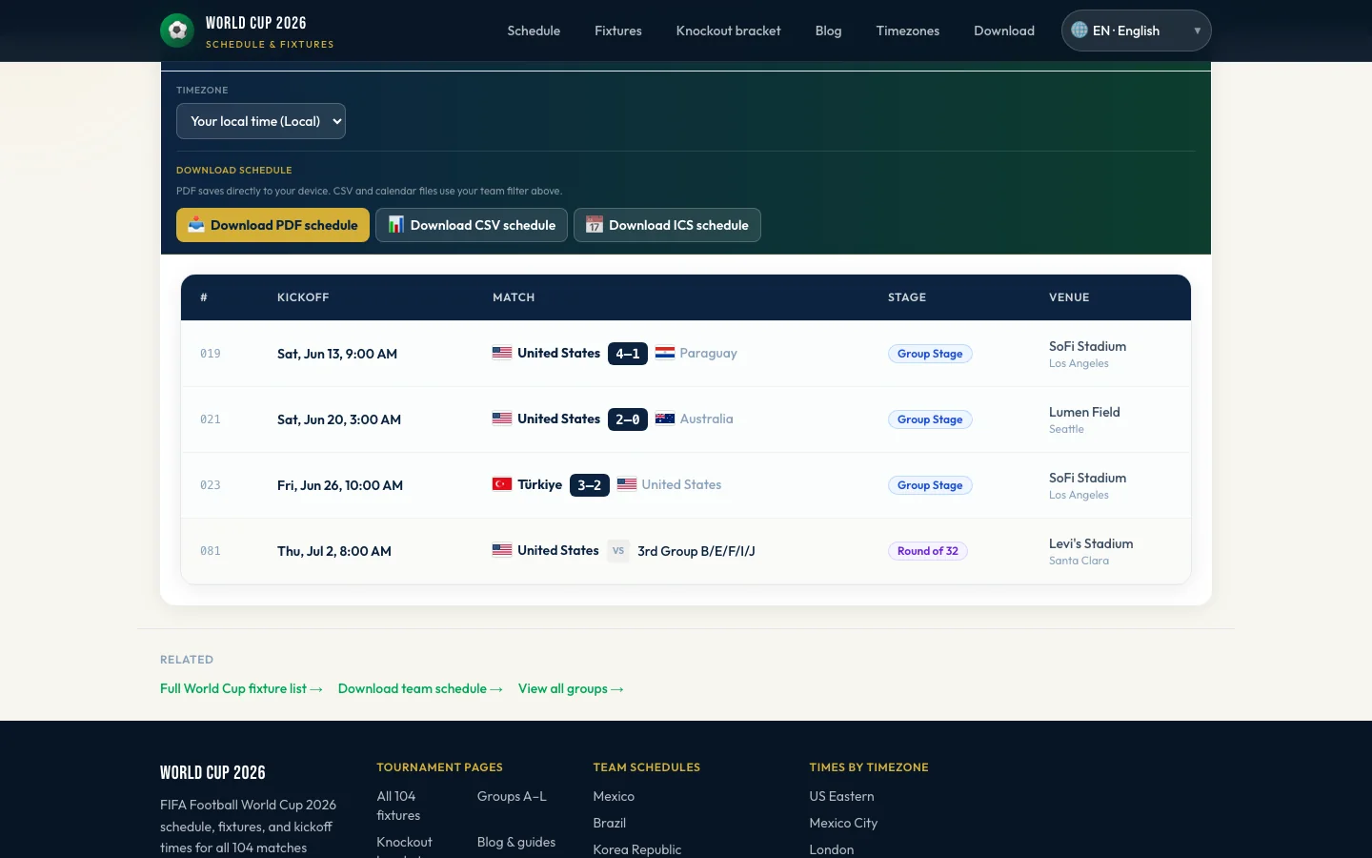Click kickoff 'Thu, Jul 2, 8:00 AM'
Screen dimensions: 1372x858
(334, 551)
